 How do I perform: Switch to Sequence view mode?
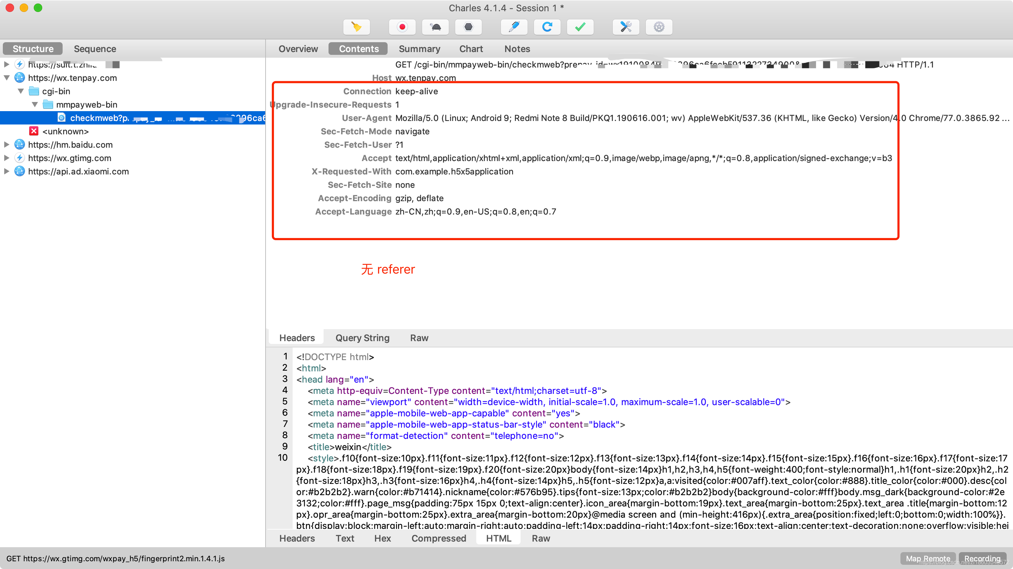(95, 49)
